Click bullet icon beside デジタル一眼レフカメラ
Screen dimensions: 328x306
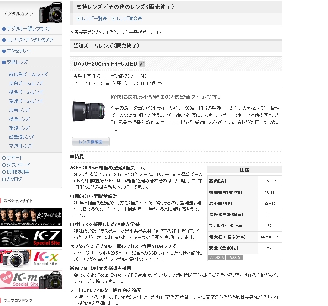pyautogui.click(x=4, y=29)
